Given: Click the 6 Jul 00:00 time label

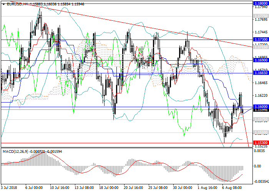Looking at the screenshot, I should pos(34,187).
